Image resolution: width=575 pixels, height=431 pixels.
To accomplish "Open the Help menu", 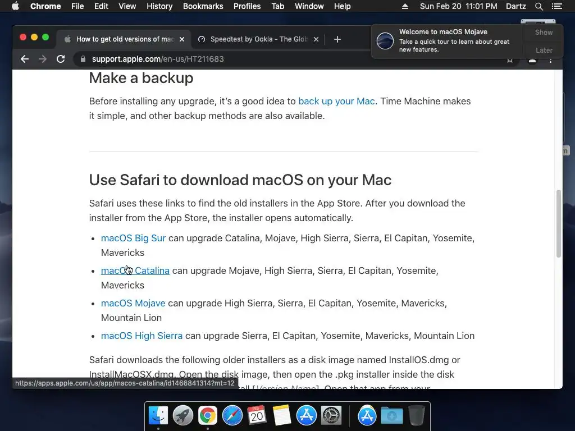I will click(x=342, y=6).
